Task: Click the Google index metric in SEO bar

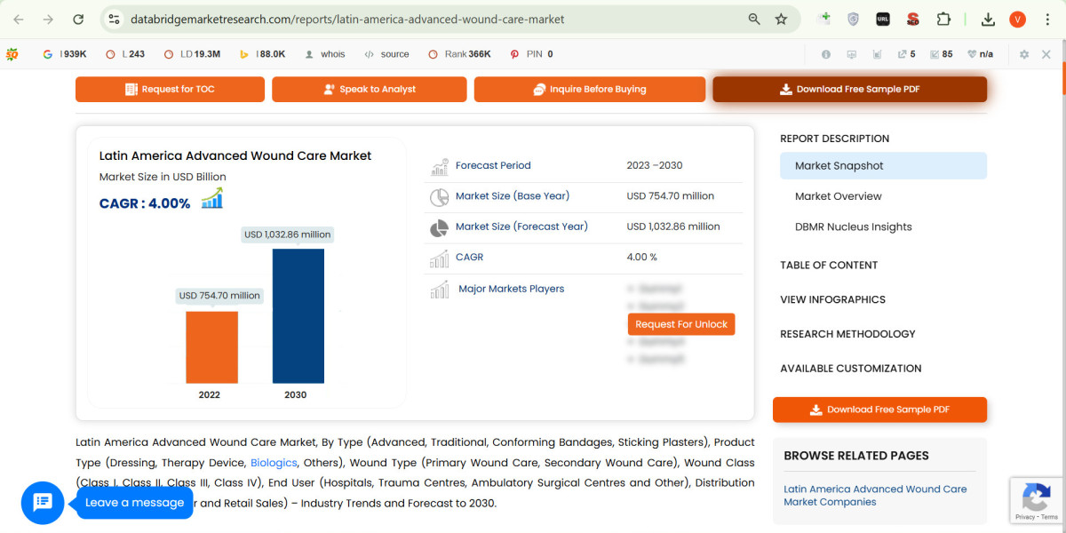Action: 64,54
